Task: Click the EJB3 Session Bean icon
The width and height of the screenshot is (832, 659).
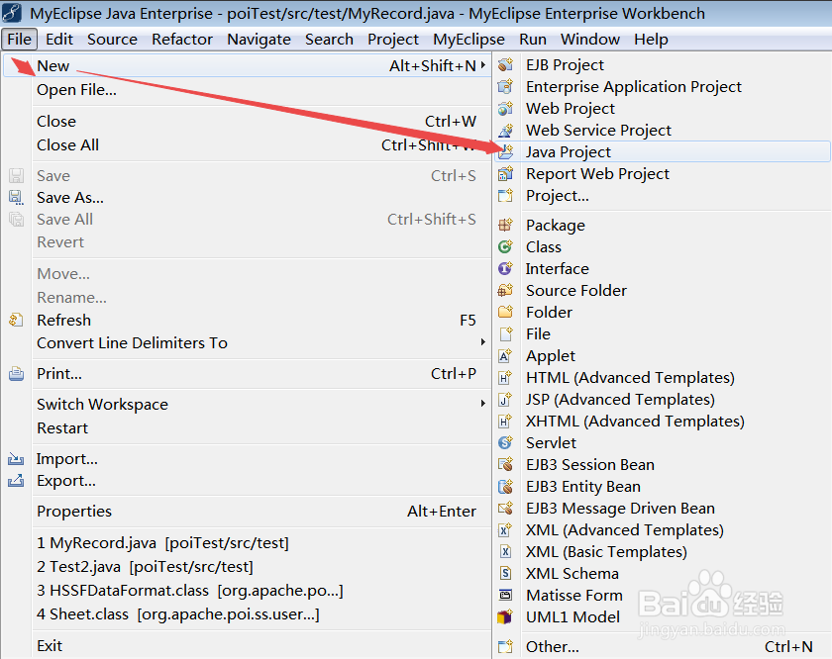Action: coord(506,464)
